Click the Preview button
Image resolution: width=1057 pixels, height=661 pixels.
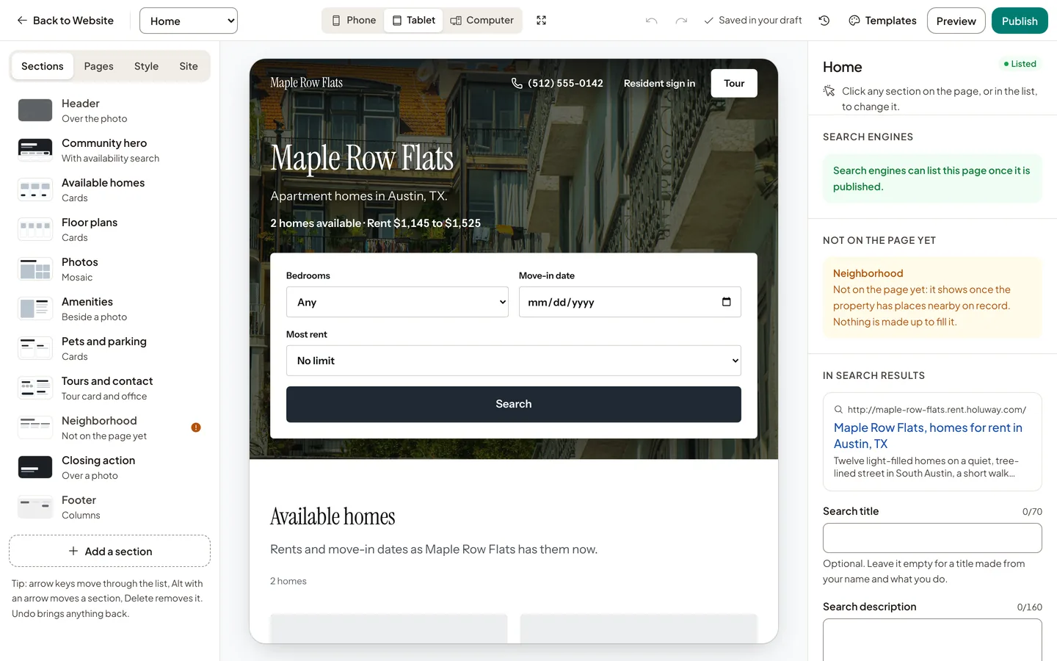click(956, 21)
